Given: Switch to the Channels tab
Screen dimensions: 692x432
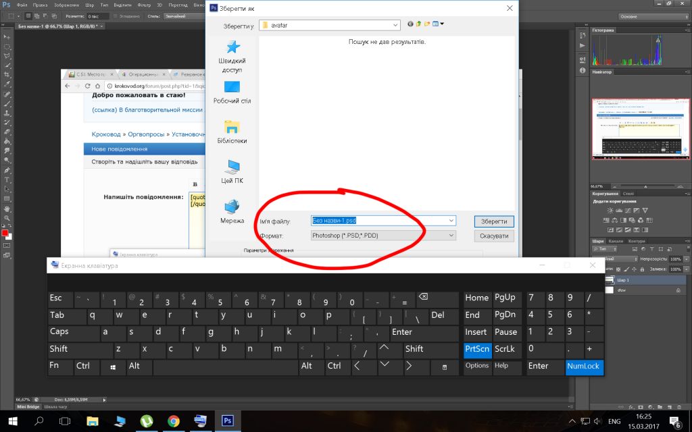Looking at the screenshot, I should pyautogui.click(x=616, y=241).
